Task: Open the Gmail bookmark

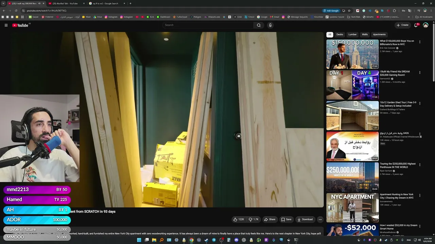Action: pyautogui.click(x=275, y=17)
